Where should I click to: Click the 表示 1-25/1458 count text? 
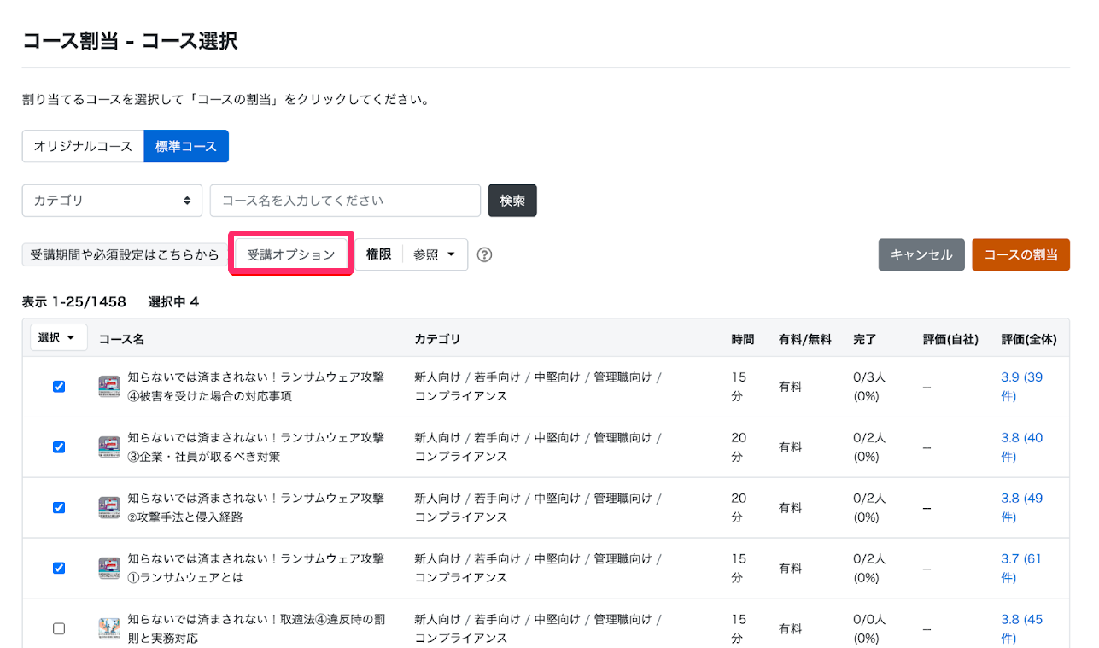click(74, 301)
